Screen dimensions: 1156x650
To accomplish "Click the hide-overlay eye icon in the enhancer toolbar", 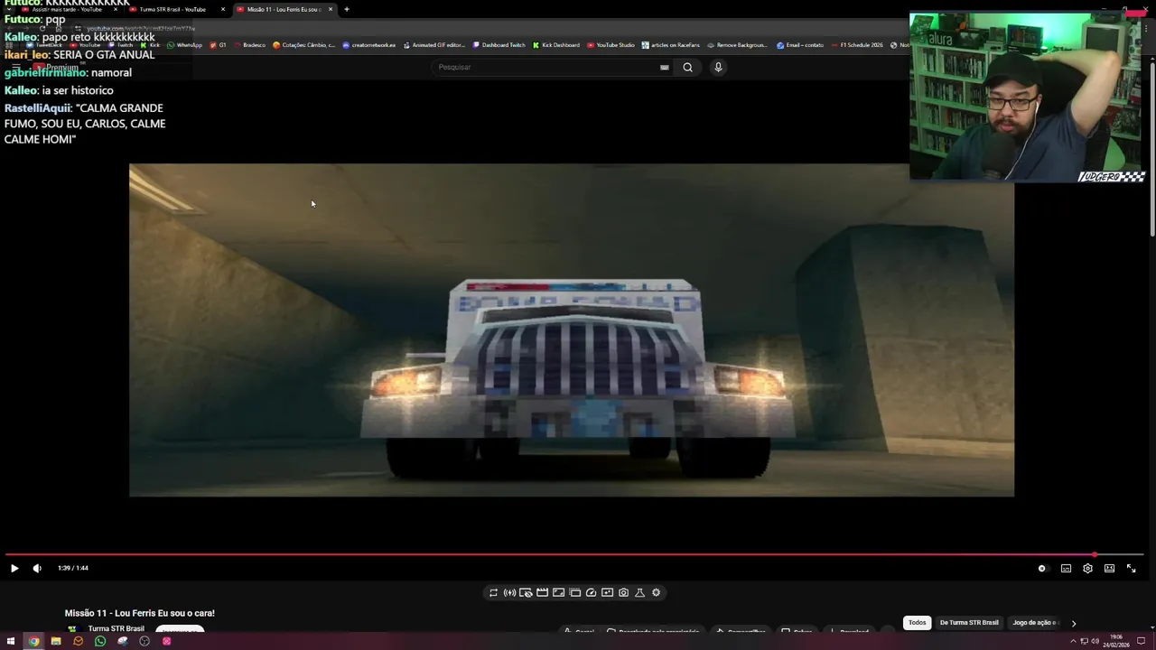I will coord(526,593).
